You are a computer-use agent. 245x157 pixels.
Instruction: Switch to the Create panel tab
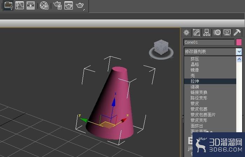(x=187, y=32)
